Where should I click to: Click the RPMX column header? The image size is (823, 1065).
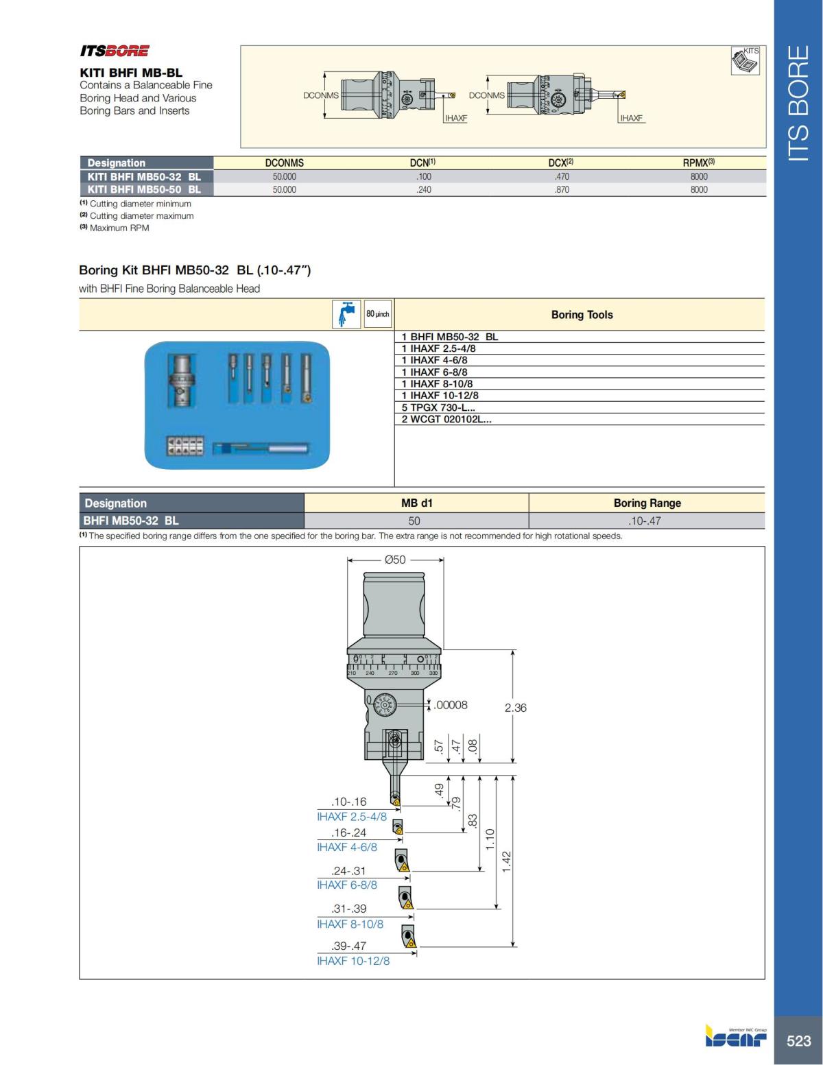tap(699, 163)
